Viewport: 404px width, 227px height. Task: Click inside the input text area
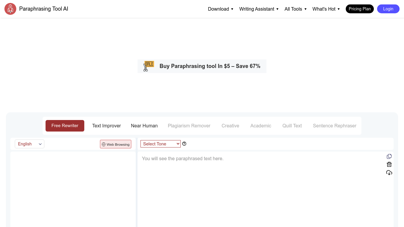tap(73, 189)
